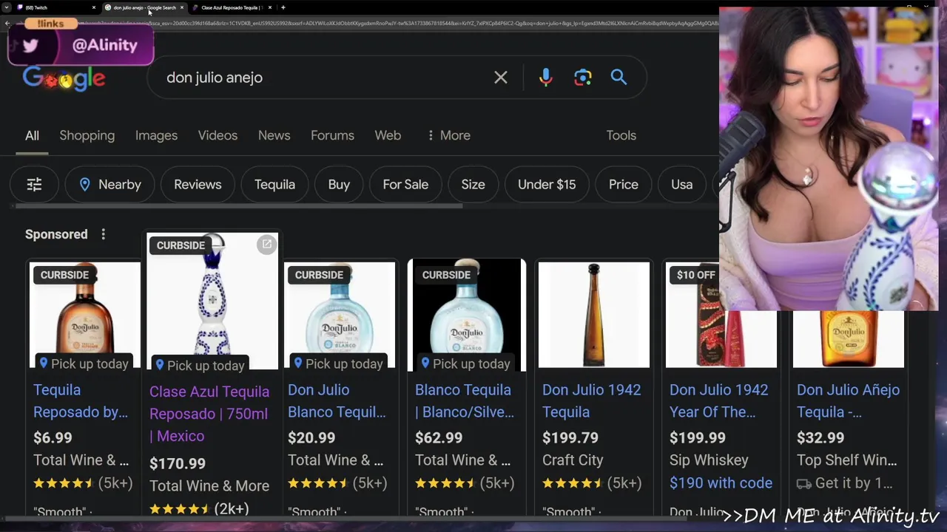
Task: Click the Don Julio Blanco $20.99 bottle image
Action: pyautogui.click(x=340, y=315)
